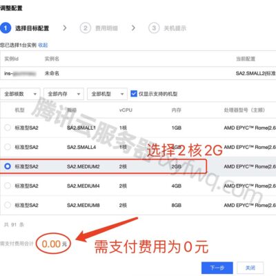Select the SA2.MEDIUM2 radio button
Viewport: 276px width, 276px height.
click(x=8, y=166)
